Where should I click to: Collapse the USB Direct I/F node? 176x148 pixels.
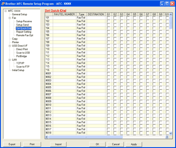(x=10, y=46)
